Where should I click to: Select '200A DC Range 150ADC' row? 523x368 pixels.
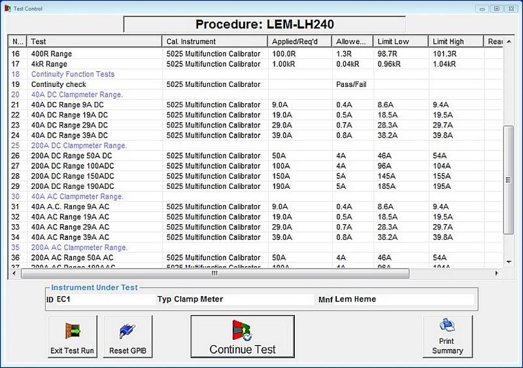(x=256, y=176)
